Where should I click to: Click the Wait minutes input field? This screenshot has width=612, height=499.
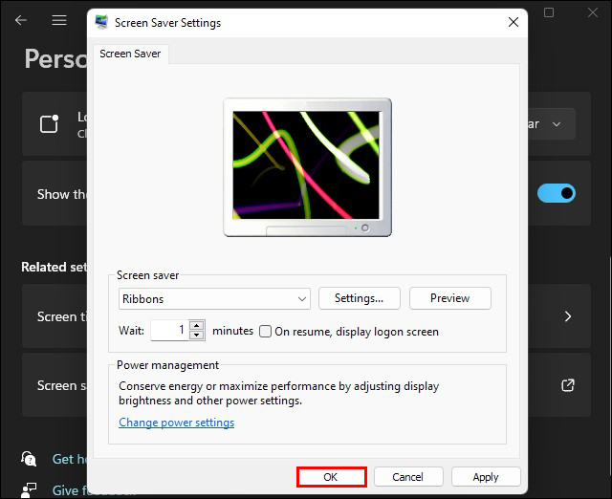(170, 330)
